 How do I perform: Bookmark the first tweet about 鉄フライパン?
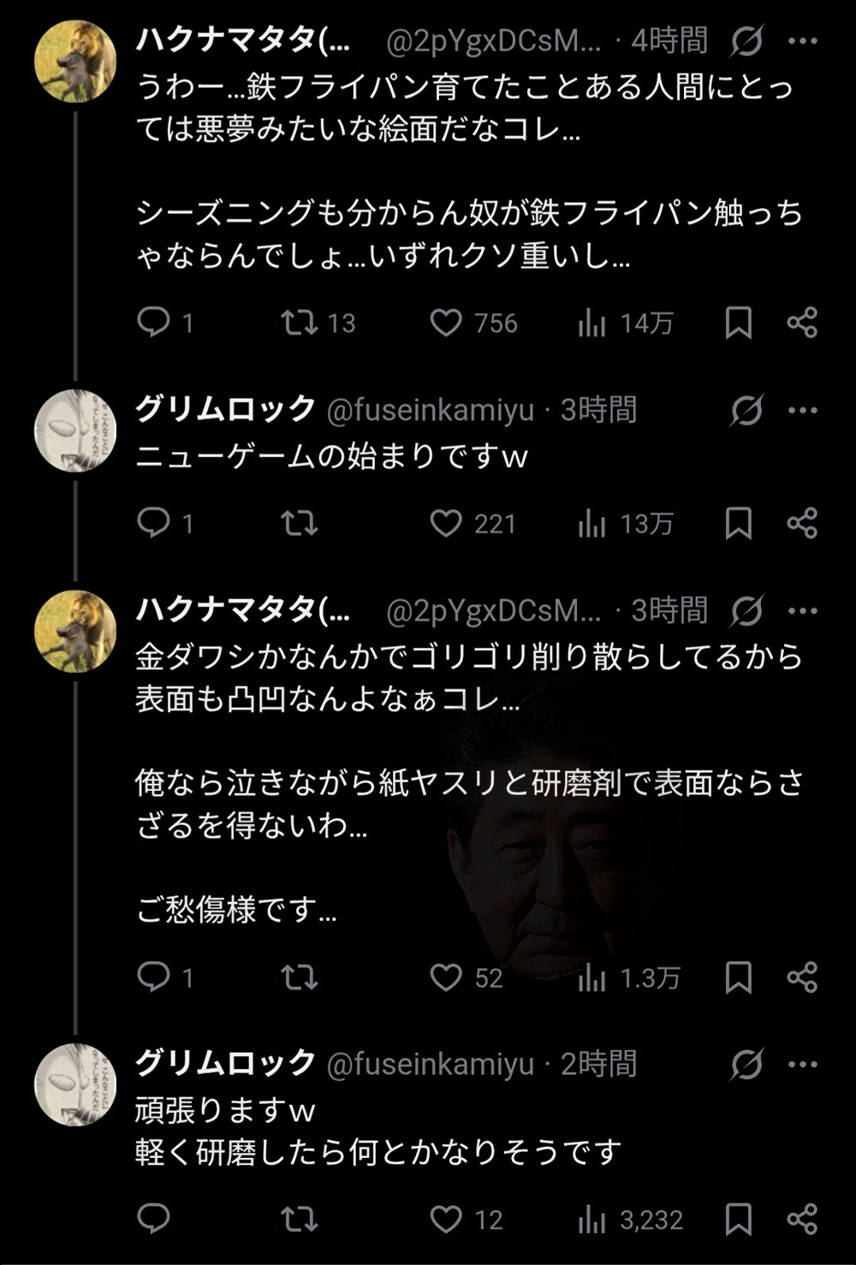tap(739, 323)
